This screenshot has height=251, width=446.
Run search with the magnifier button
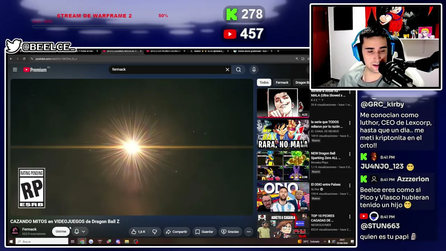pos(238,70)
